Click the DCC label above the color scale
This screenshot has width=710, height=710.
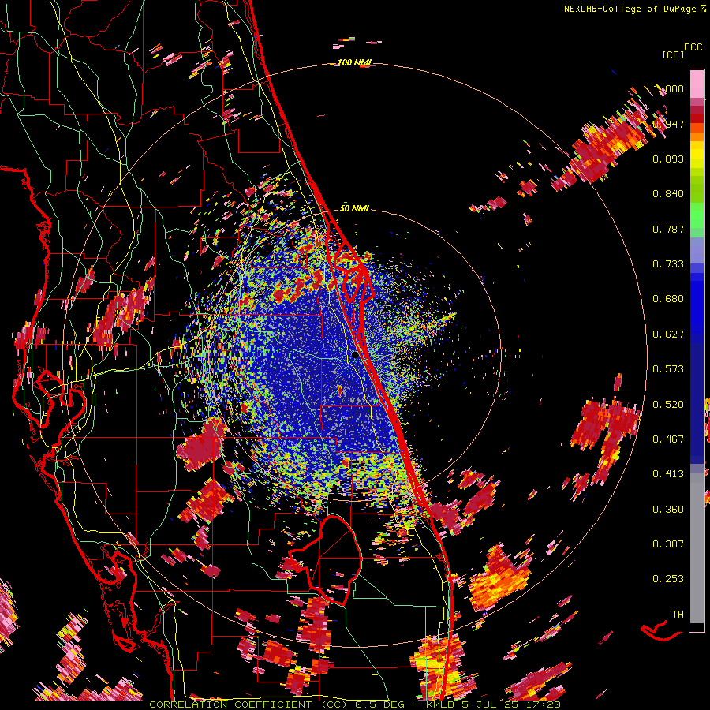693,47
